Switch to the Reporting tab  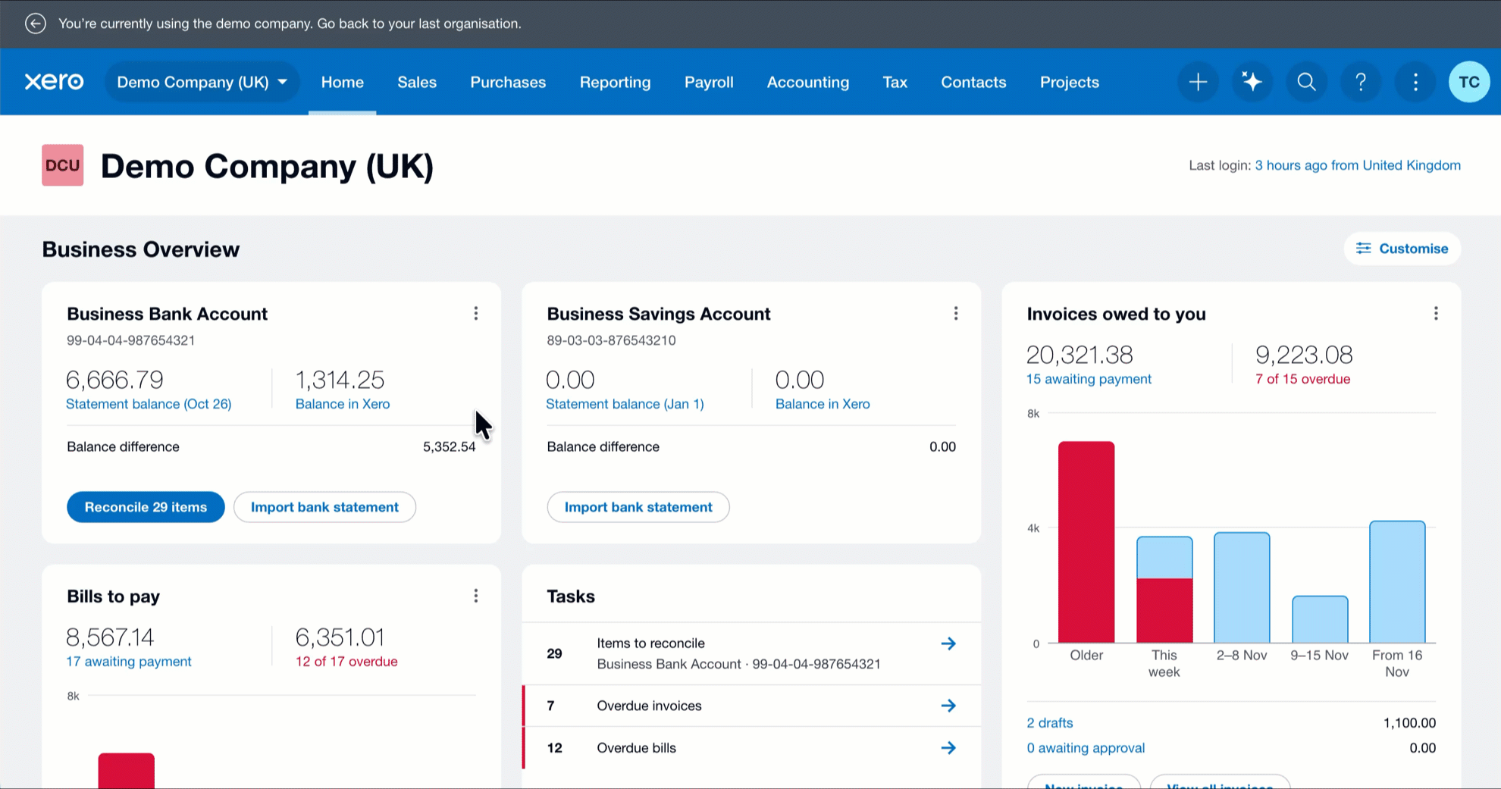pos(615,82)
